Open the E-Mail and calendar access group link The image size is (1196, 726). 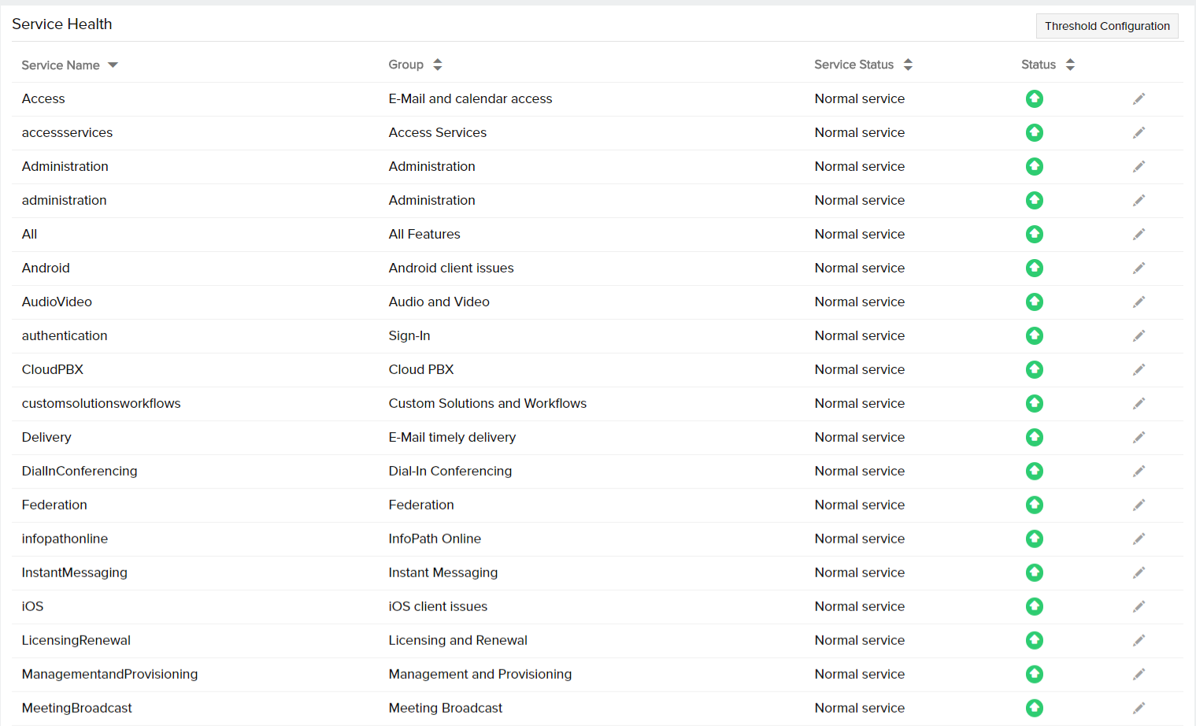[470, 98]
